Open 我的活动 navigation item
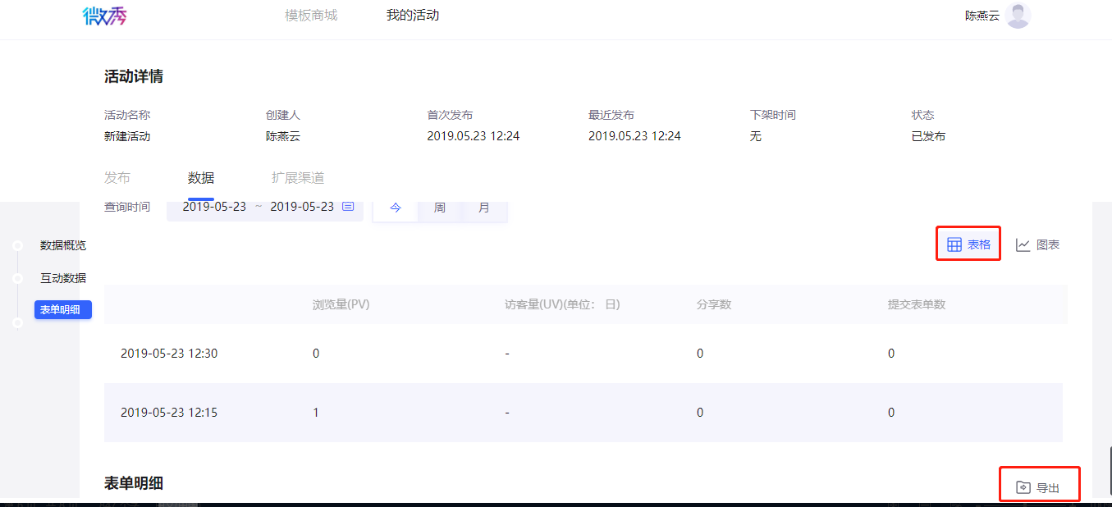The height and width of the screenshot is (507, 1112). tap(413, 16)
